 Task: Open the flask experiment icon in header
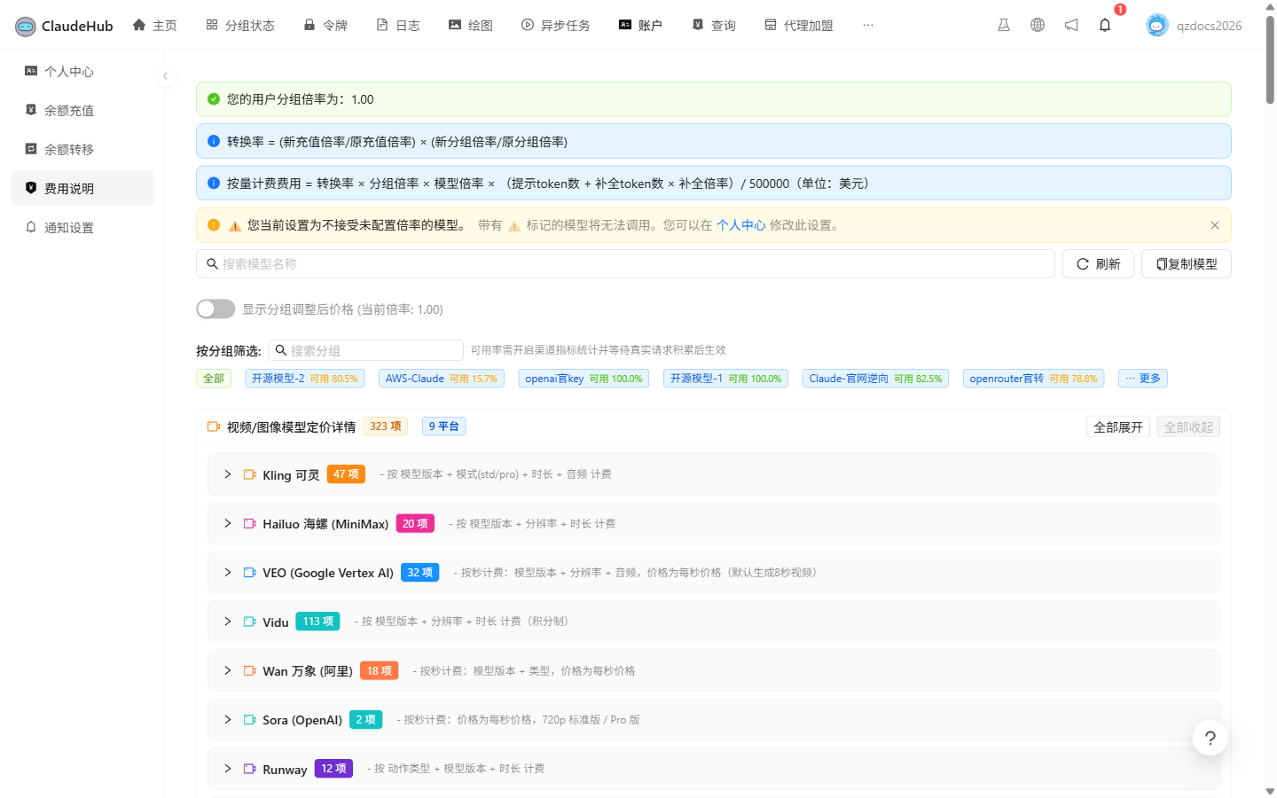coord(1004,25)
